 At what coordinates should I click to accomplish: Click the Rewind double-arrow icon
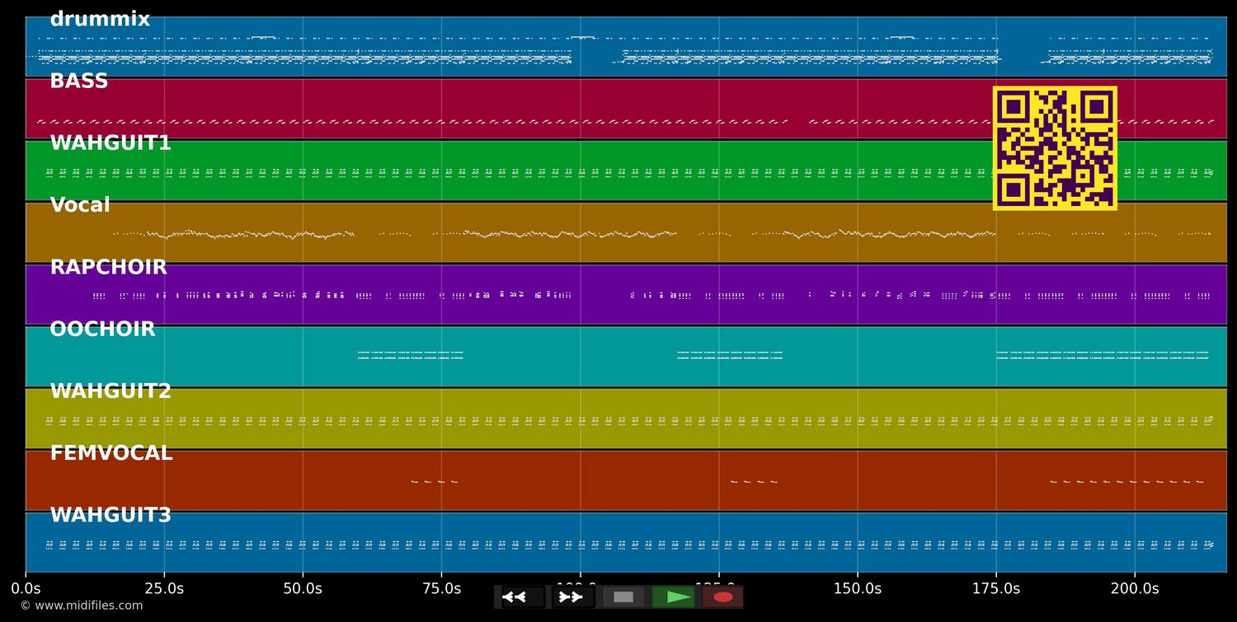click(515, 596)
